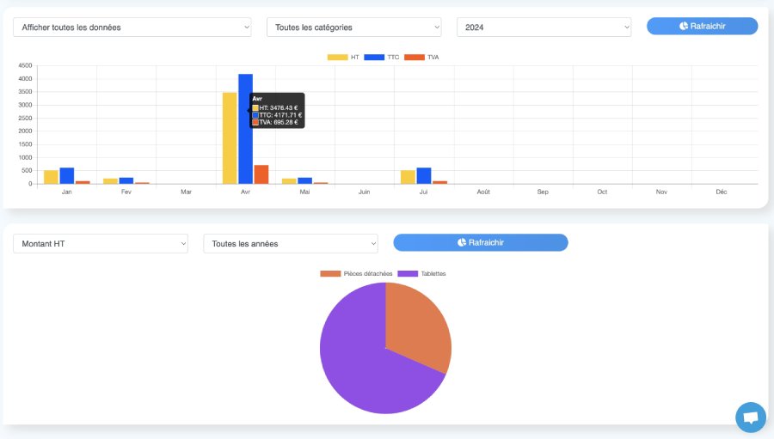Open the 2024 year selector
The height and width of the screenshot is (439, 774).
[x=544, y=27]
